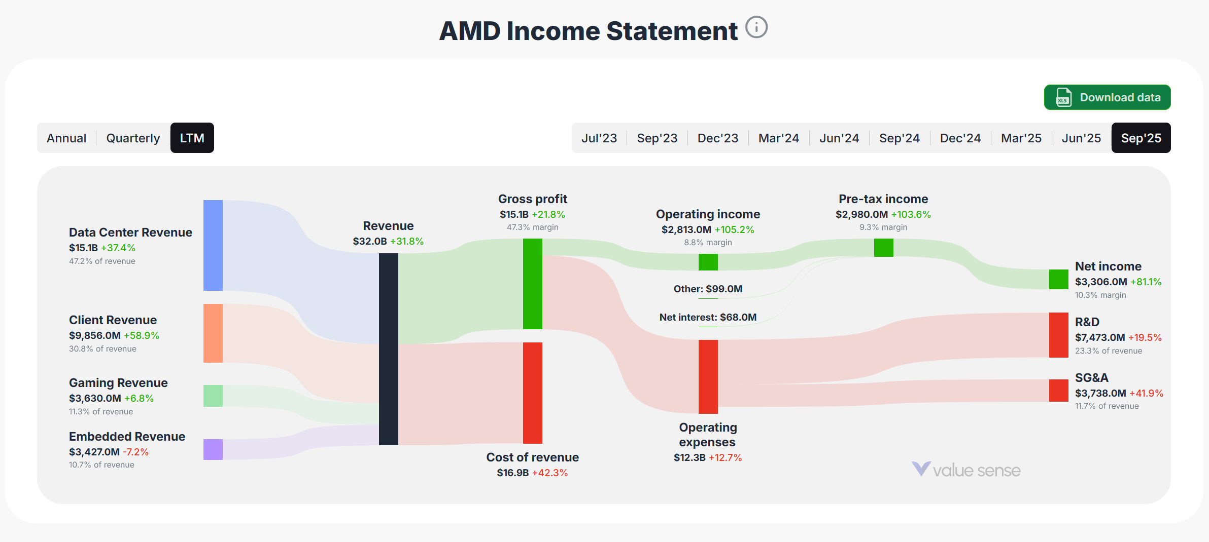The width and height of the screenshot is (1209, 542).
Task: Click the green Gross profit node
Action: click(533, 284)
